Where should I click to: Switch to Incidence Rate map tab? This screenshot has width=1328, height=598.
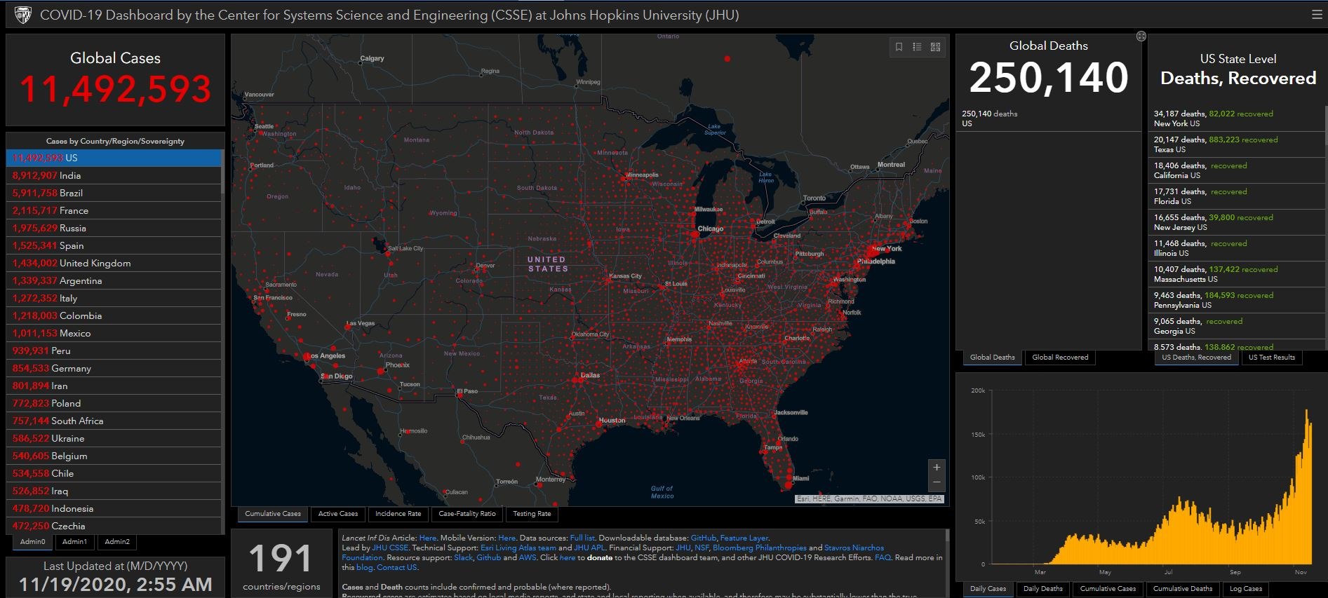point(398,514)
